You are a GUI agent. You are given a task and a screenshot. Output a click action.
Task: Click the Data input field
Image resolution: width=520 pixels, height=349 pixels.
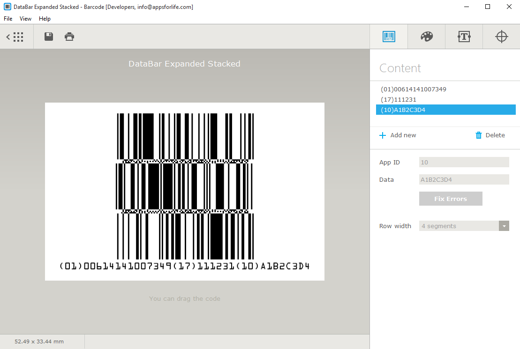click(x=464, y=179)
